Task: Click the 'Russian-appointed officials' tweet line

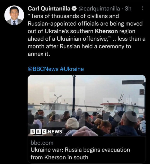Action: 85,24
